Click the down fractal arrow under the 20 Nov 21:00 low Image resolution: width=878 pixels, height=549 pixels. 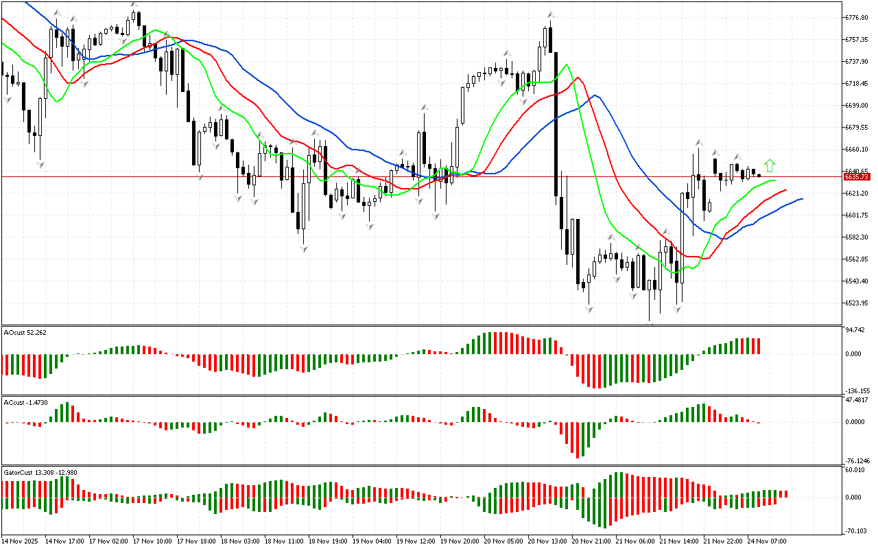point(589,310)
